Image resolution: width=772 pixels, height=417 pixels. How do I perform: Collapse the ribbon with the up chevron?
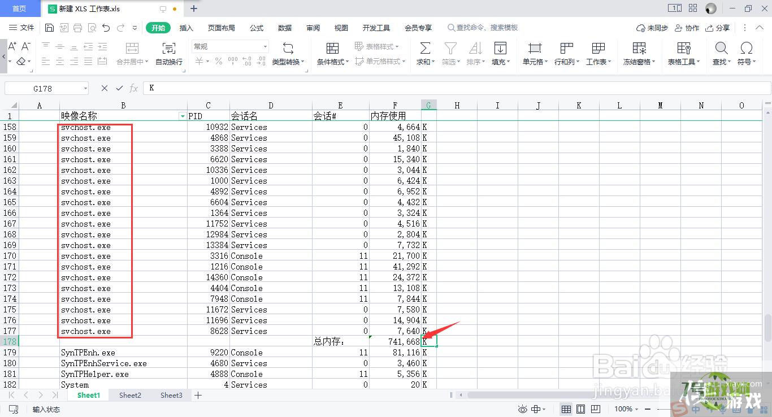[760, 28]
